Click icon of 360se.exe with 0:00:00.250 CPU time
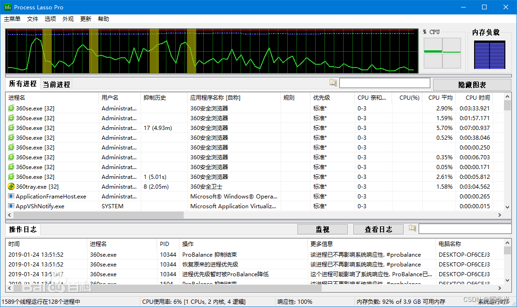 coord(11,147)
